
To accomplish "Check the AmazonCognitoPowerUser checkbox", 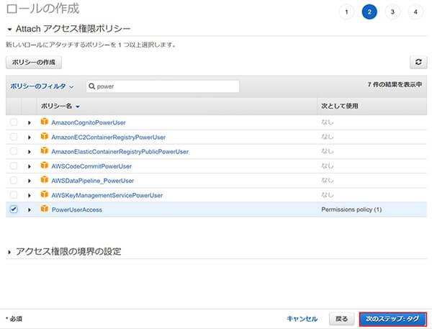I will [14, 122].
